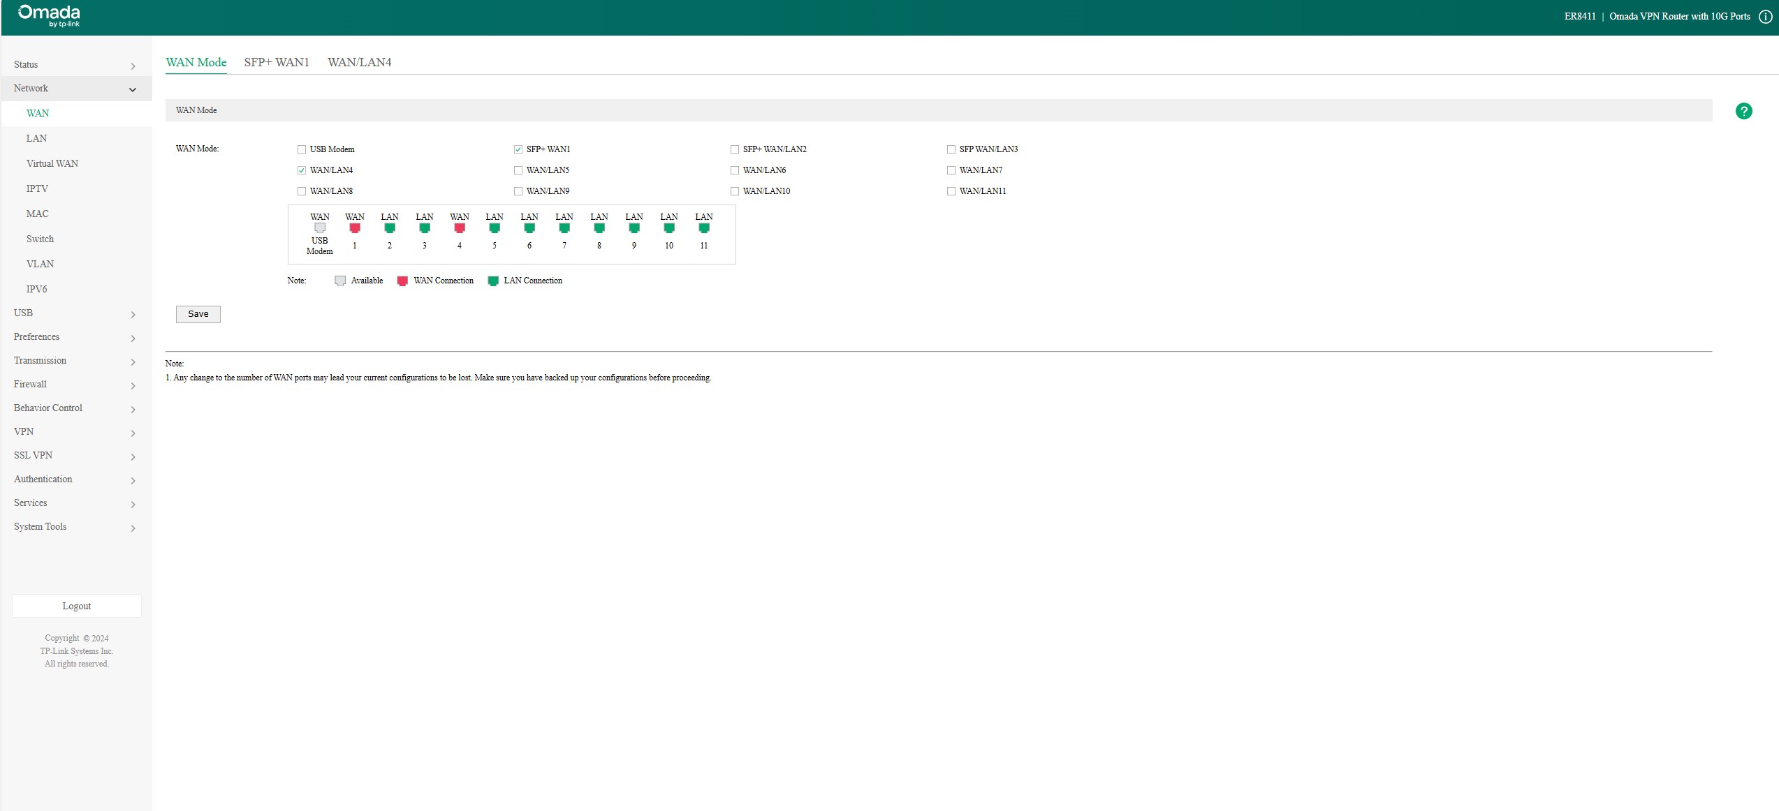Viewport: 1779px width, 811px height.
Task: Expand the Firewall sidebar section
Action: pos(75,385)
